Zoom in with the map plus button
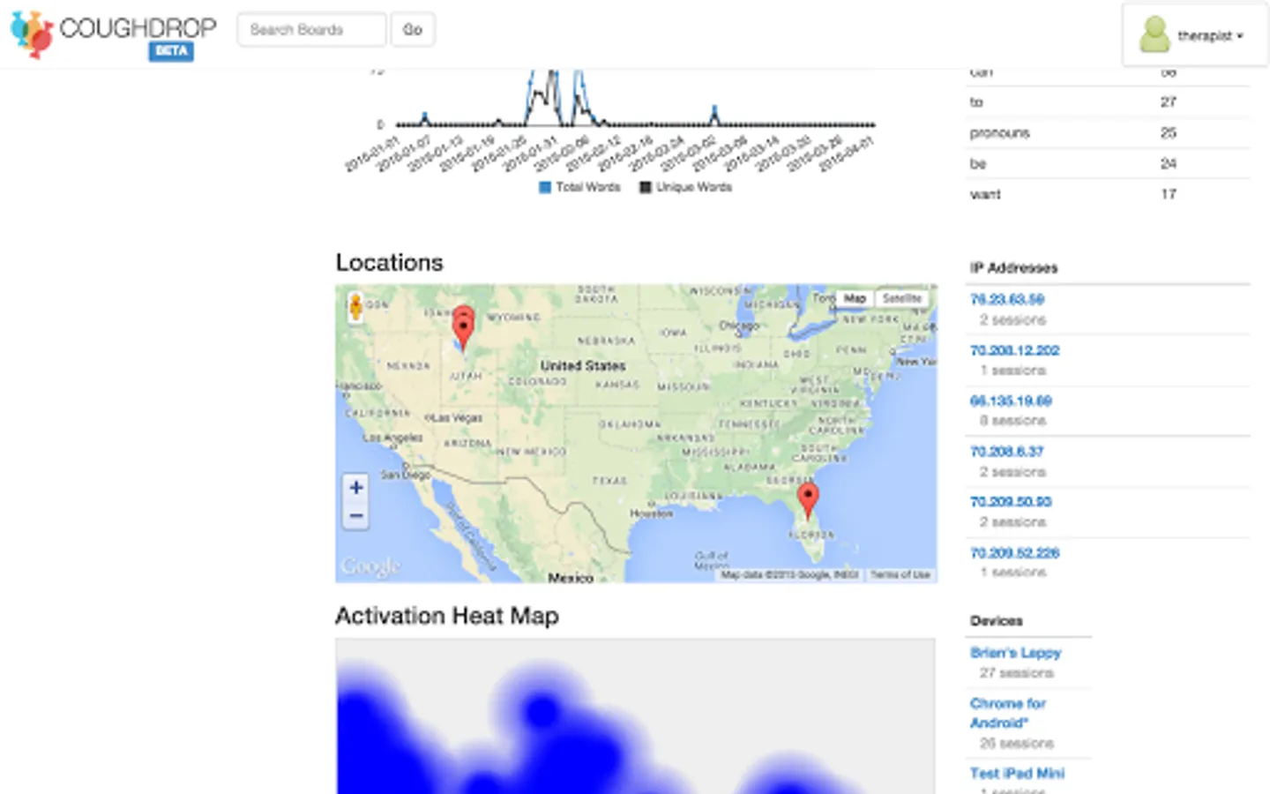 [x=356, y=487]
